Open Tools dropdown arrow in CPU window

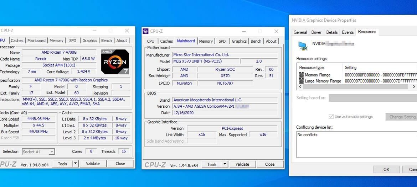point(76,164)
